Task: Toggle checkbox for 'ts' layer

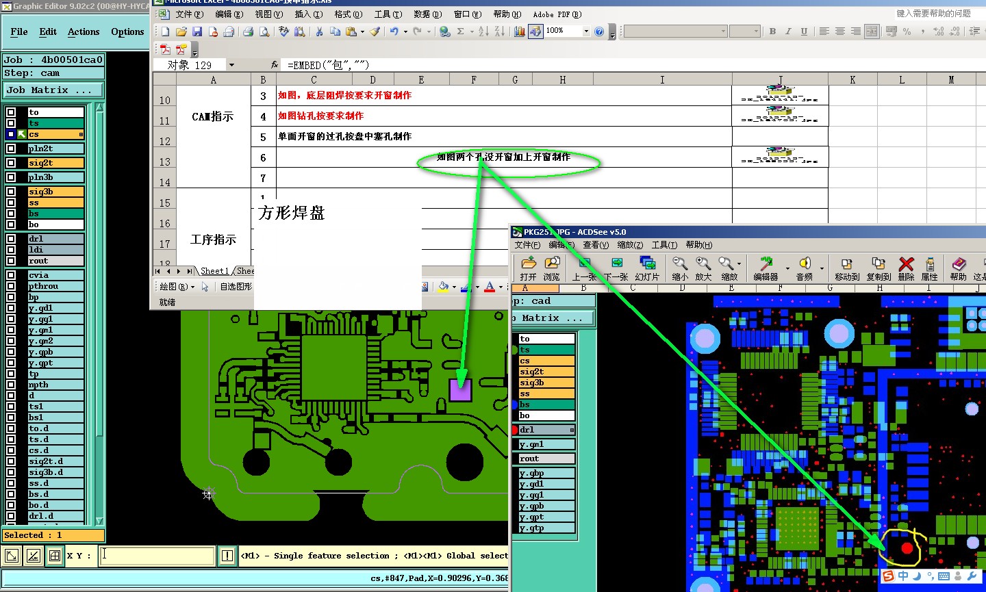Action: click(x=11, y=123)
